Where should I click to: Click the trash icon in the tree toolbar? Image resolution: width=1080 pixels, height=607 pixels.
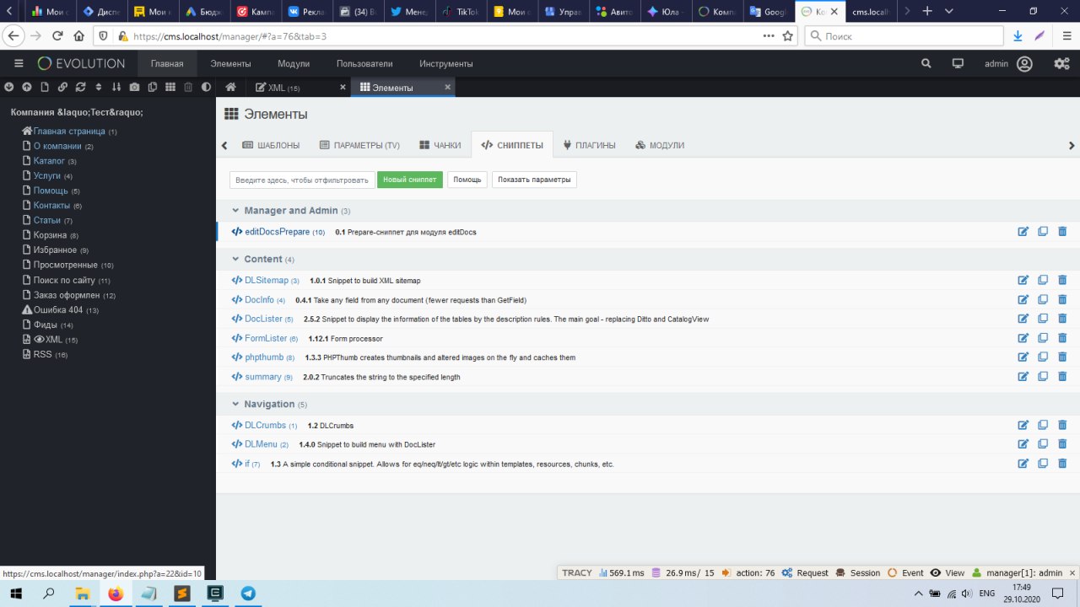tap(188, 87)
